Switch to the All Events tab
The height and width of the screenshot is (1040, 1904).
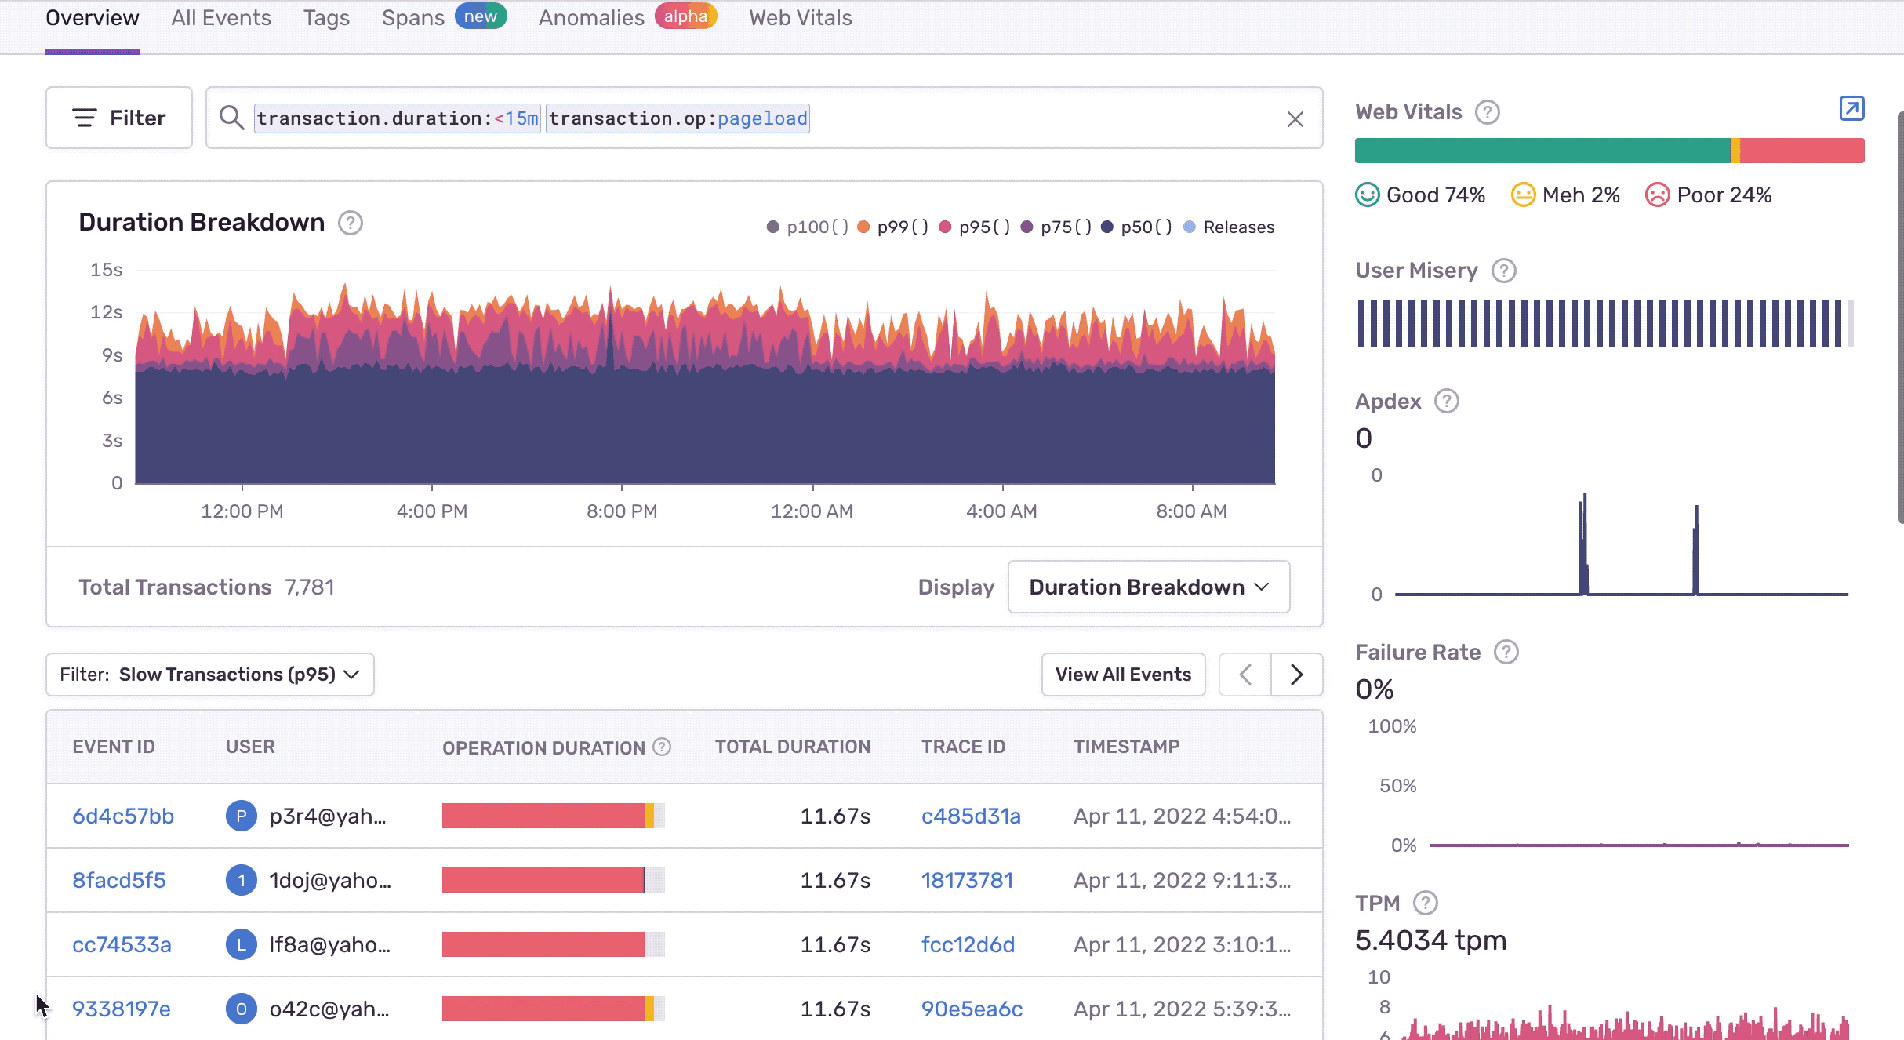(221, 18)
